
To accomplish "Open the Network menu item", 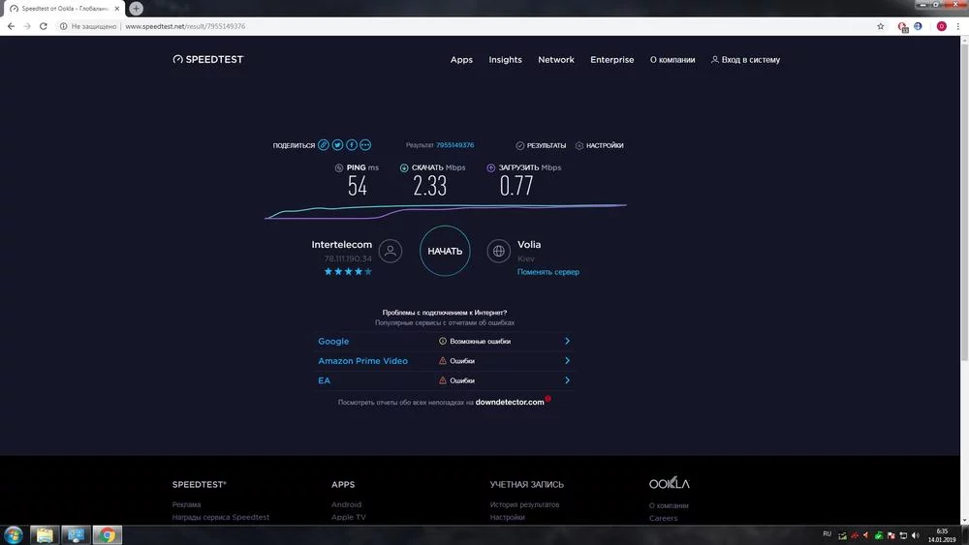I will coord(555,60).
